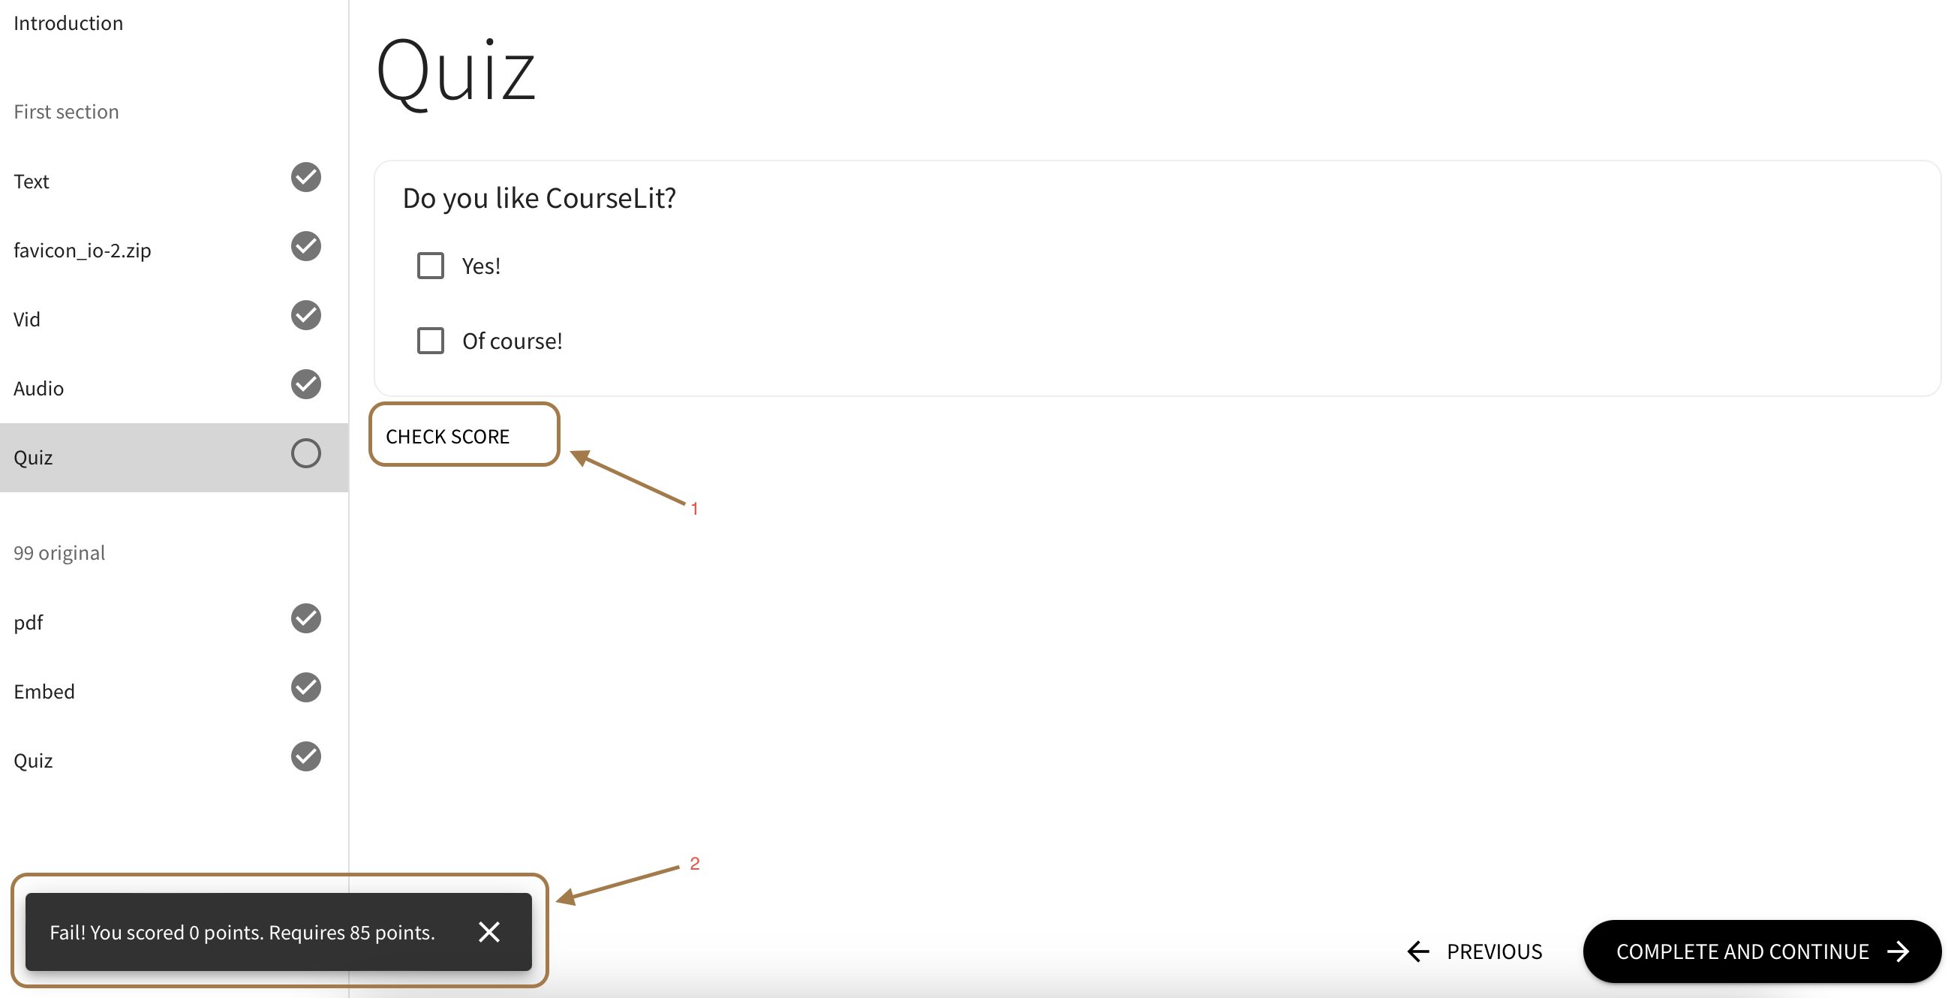Viewport: 1957px width, 998px height.
Task: Open the Text lesson in sidebar
Action: (32, 182)
